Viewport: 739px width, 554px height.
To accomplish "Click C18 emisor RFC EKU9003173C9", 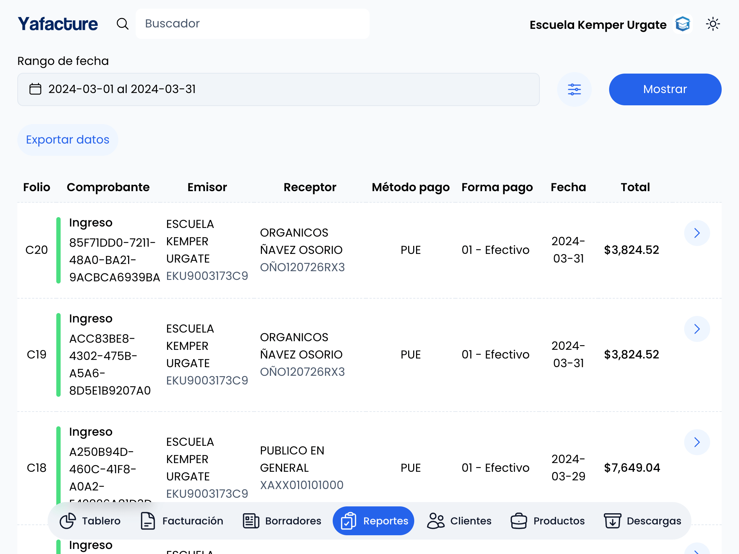I will [x=207, y=494].
